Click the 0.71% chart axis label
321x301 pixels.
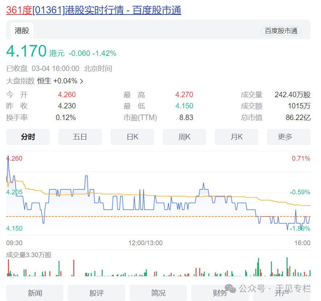coord(301,158)
